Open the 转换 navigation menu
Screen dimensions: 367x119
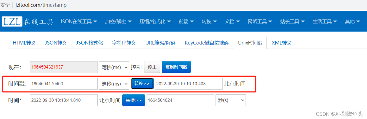(x=209, y=22)
